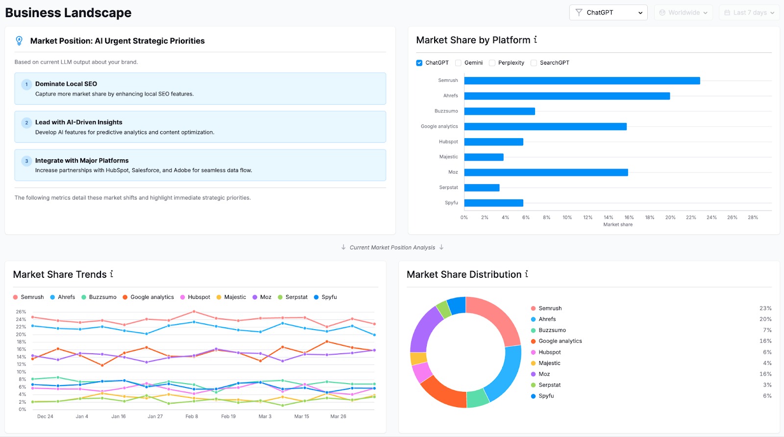Click the Feb 19 label on trends axis
The height and width of the screenshot is (437, 784).
(228, 416)
